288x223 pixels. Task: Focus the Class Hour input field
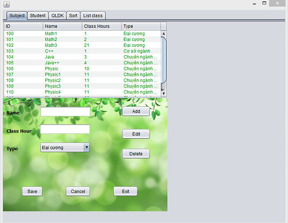point(65,129)
